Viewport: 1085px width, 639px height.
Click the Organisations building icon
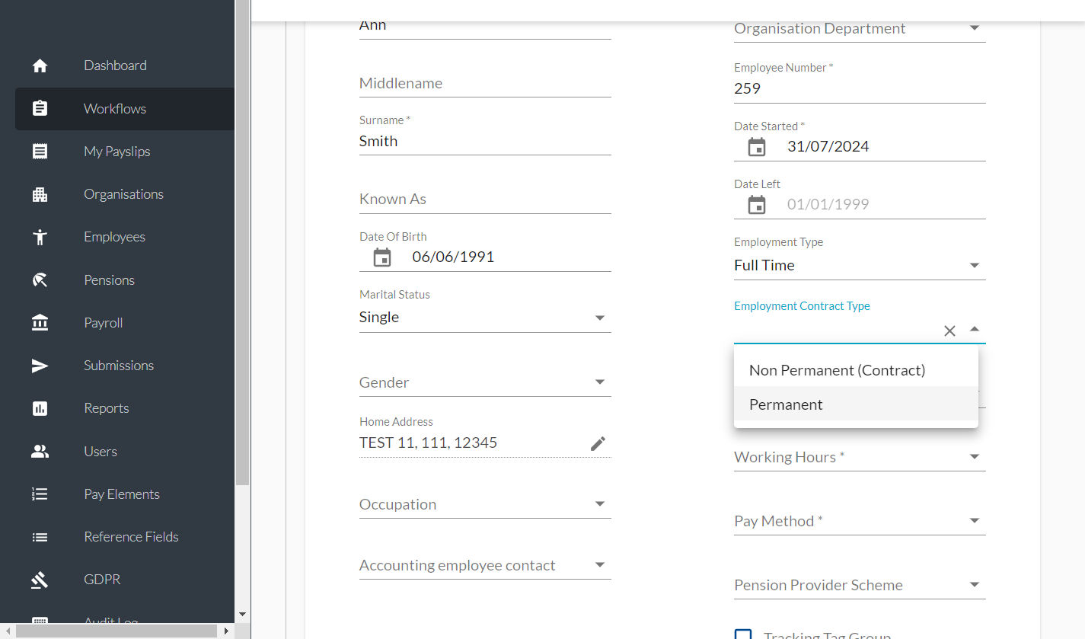[x=40, y=194]
